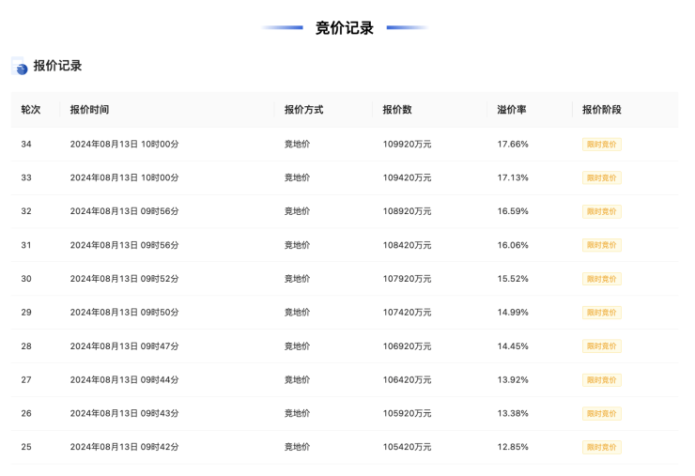
Task: Click the 轮次 column header
Action: click(31, 110)
